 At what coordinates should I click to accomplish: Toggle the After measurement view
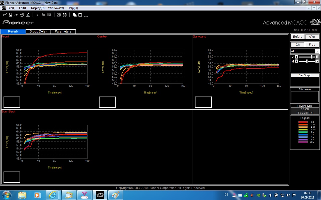coord(312,37)
